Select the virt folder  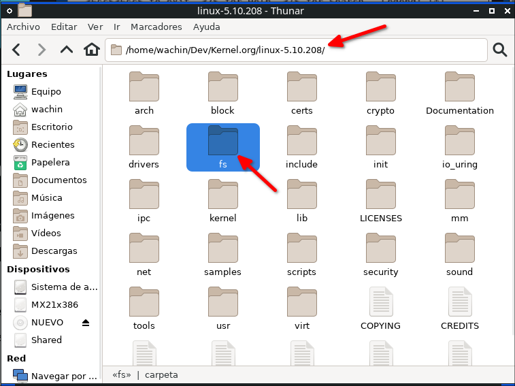click(301, 309)
